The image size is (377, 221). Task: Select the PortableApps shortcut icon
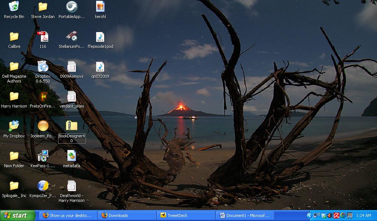coord(72,7)
